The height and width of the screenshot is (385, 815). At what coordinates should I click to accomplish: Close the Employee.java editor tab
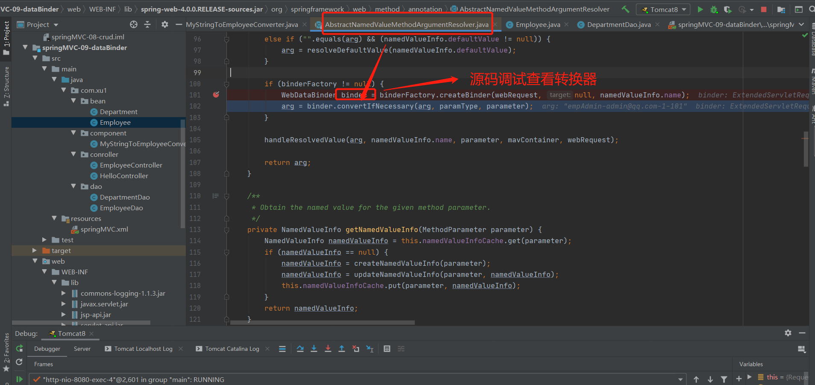coord(566,24)
